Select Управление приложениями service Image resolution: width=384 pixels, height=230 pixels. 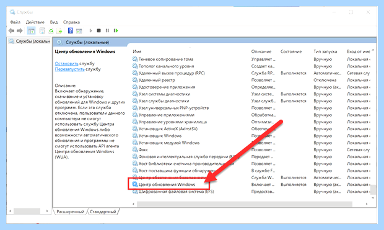(166, 115)
